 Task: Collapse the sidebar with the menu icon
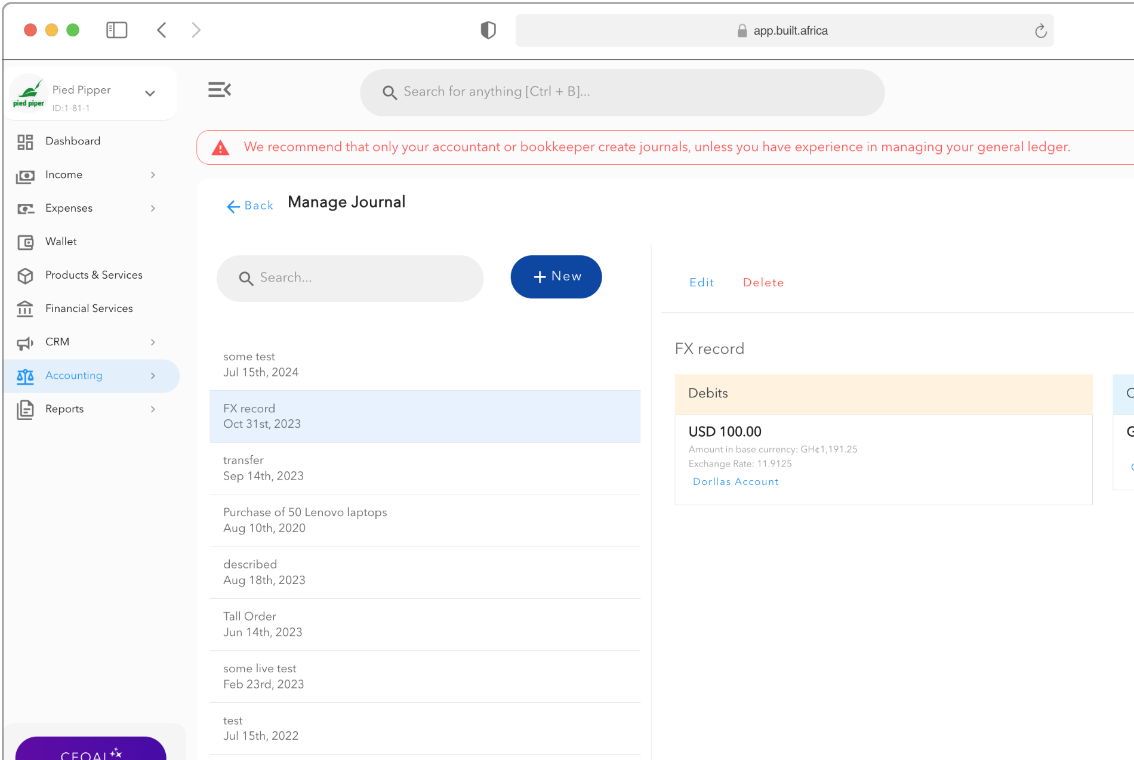tap(219, 90)
